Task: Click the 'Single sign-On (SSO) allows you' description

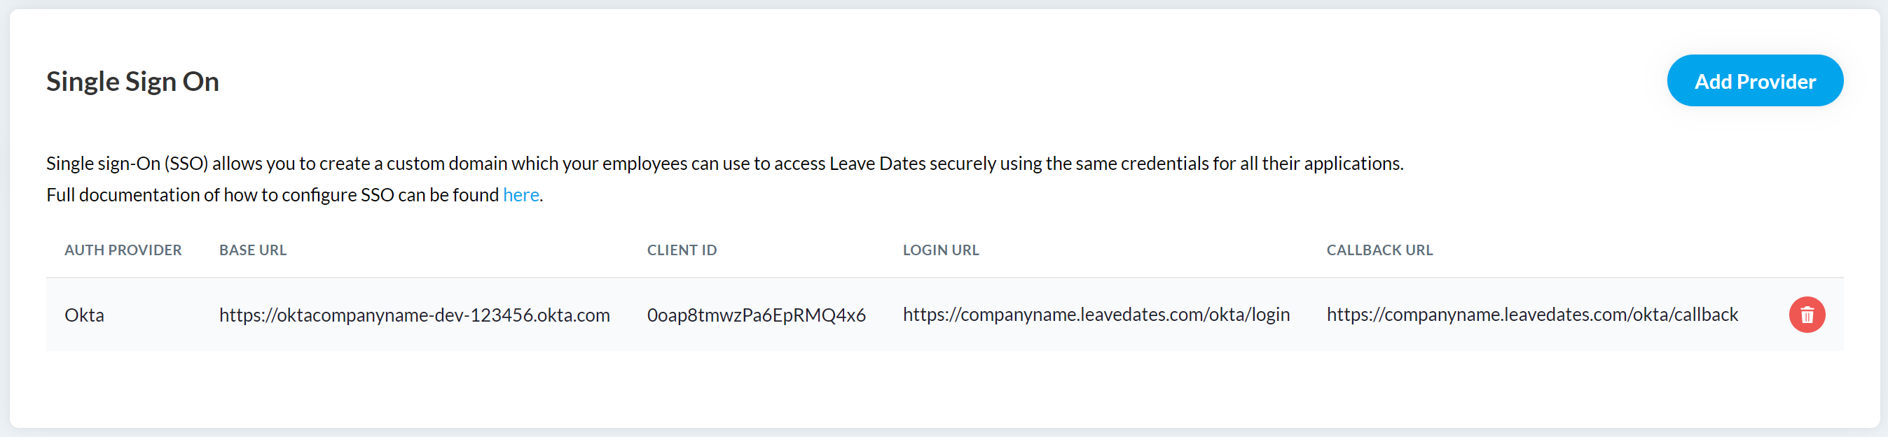Action: click(725, 163)
